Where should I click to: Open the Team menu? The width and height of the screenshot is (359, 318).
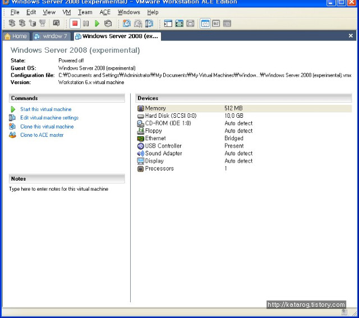pos(85,12)
